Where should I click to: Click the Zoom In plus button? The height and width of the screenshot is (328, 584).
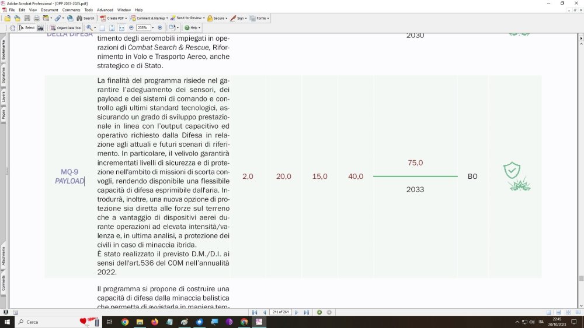point(160,27)
